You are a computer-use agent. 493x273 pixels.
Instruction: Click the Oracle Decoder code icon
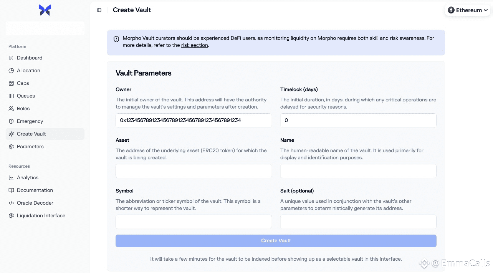pyautogui.click(x=11, y=203)
